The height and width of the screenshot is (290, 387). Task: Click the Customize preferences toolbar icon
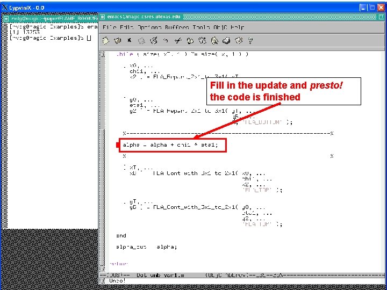click(x=239, y=41)
